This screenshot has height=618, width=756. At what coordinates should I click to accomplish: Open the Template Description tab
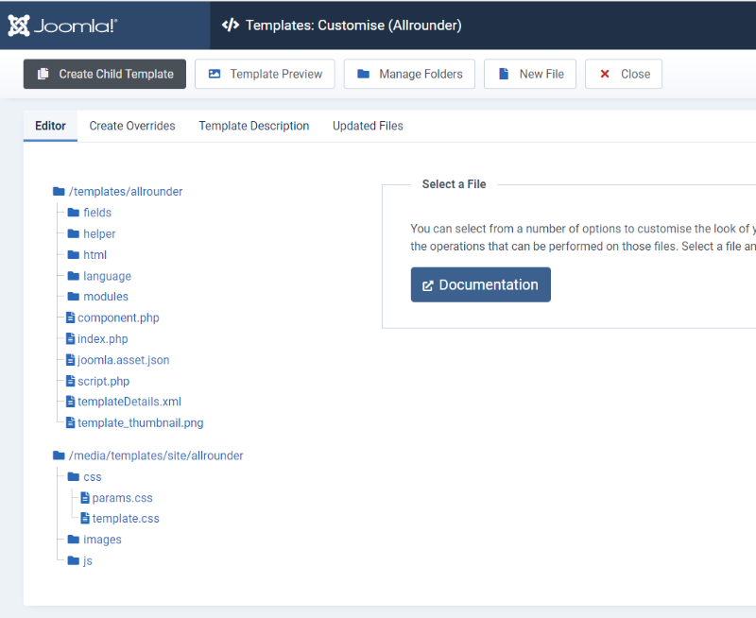pos(253,126)
